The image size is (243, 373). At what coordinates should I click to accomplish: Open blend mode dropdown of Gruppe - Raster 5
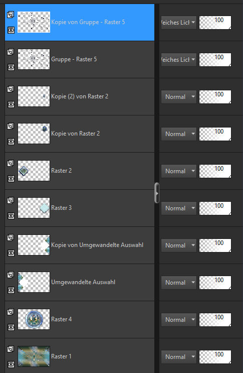pyautogui.click(x=179, y=60)
